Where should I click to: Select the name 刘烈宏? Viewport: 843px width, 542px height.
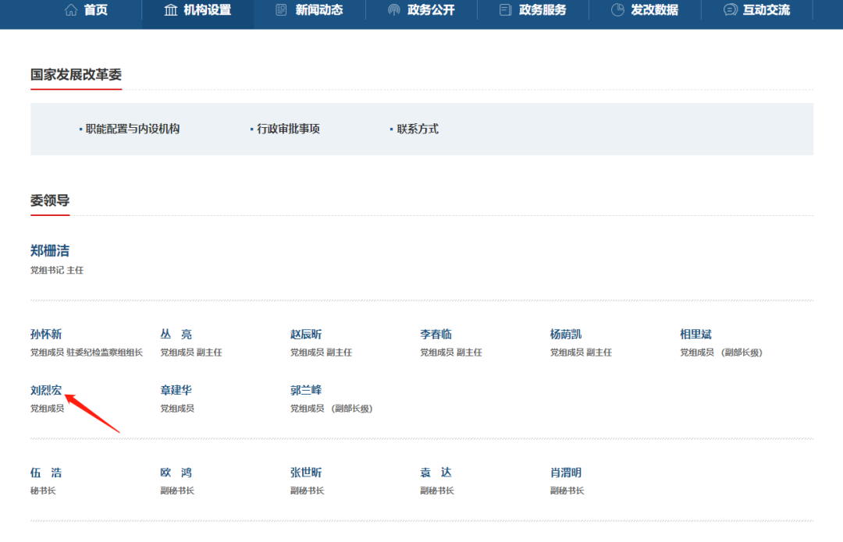[46, 391]
